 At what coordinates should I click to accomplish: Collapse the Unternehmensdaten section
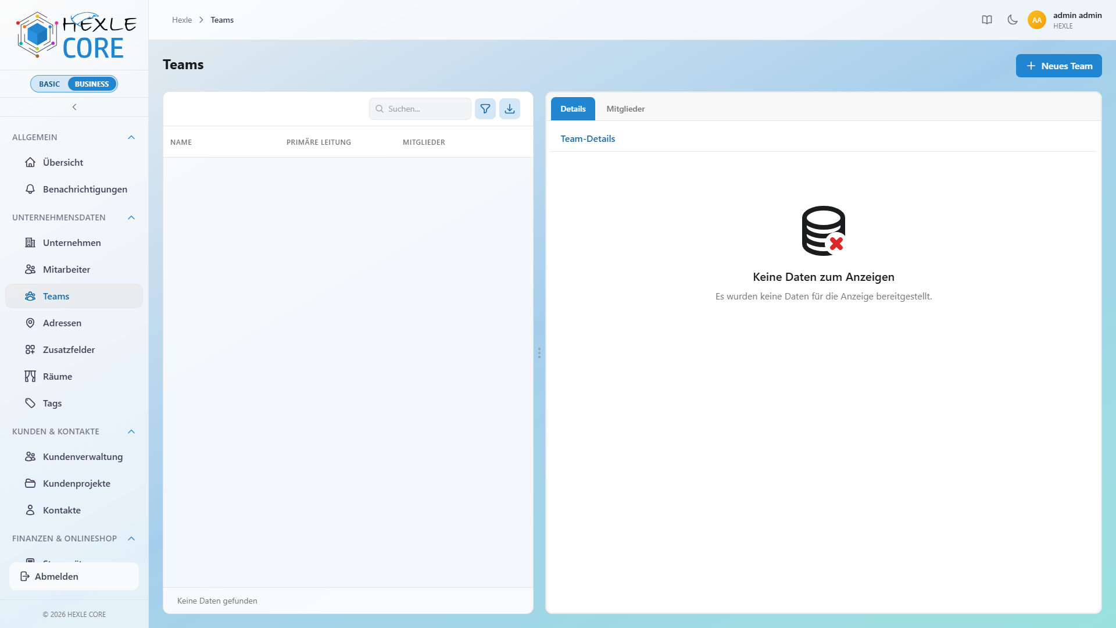(131, 217)
